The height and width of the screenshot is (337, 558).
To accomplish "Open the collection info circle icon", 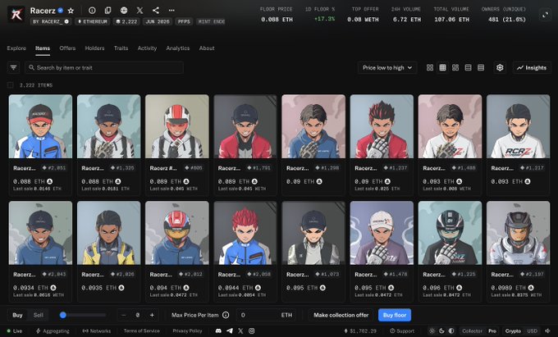I will [x=92, y=11].
